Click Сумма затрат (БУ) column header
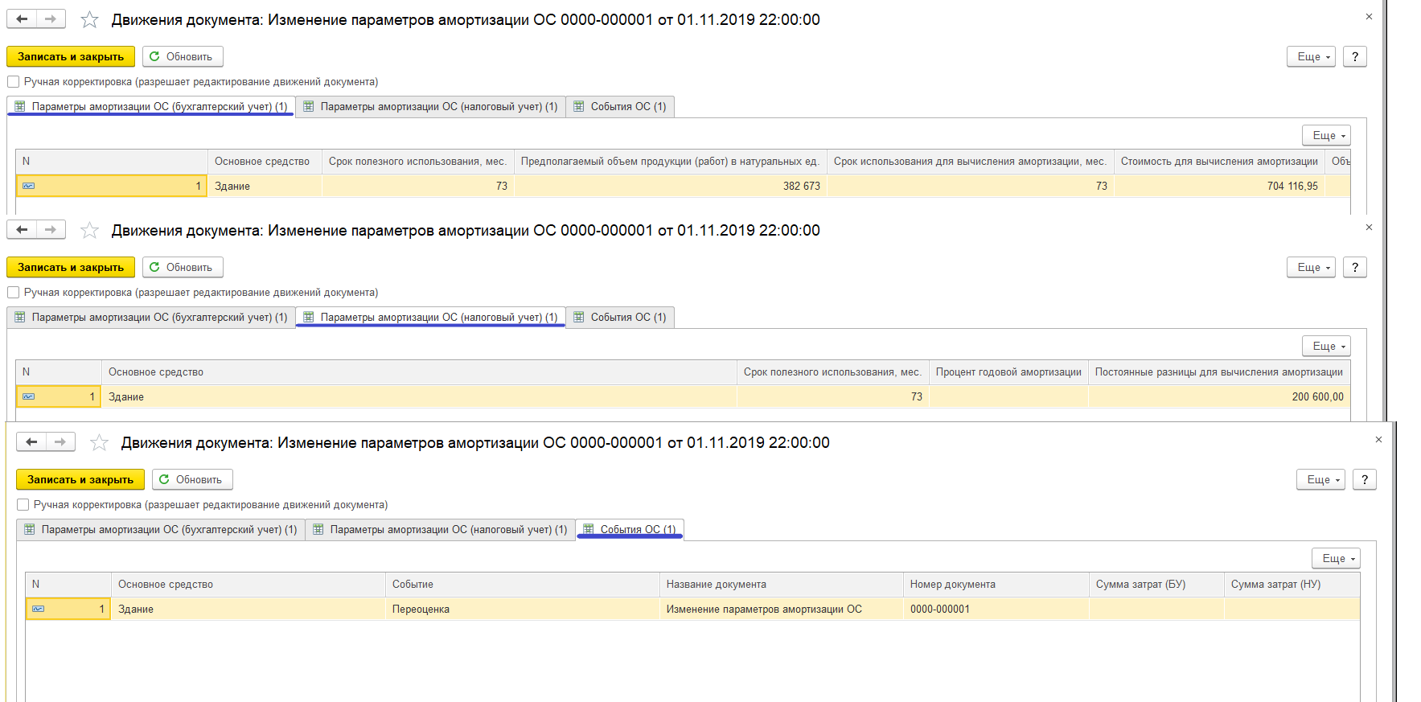Viewport: 1421px width, 702px height. (1156, 584)
